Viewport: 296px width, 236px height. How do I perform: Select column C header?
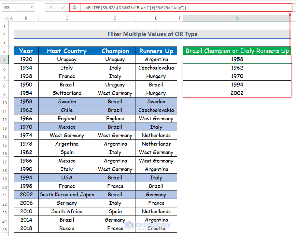click(x=67, y=18)
